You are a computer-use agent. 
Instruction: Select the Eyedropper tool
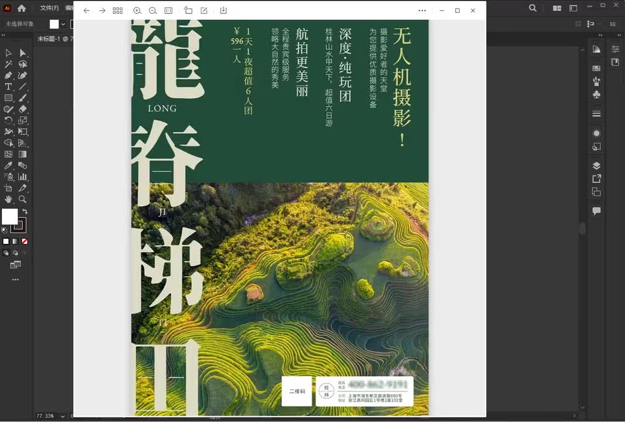8,165
